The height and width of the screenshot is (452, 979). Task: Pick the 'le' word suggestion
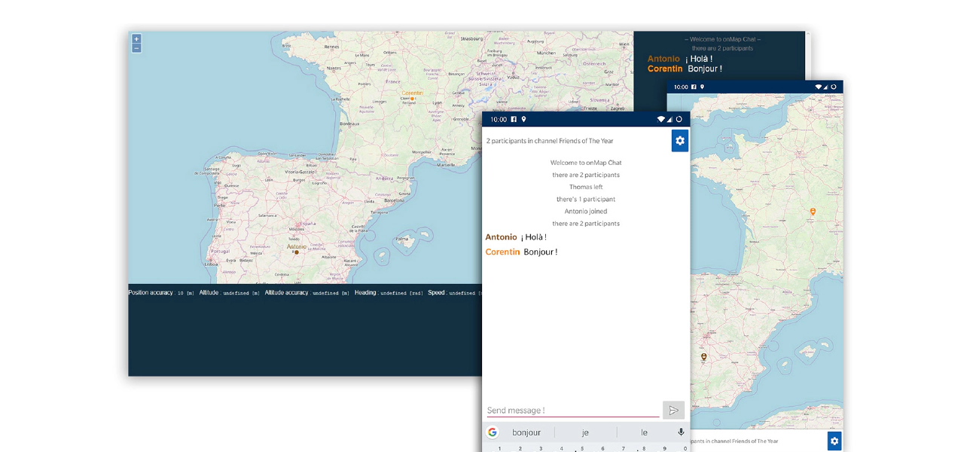pos(644,432)
